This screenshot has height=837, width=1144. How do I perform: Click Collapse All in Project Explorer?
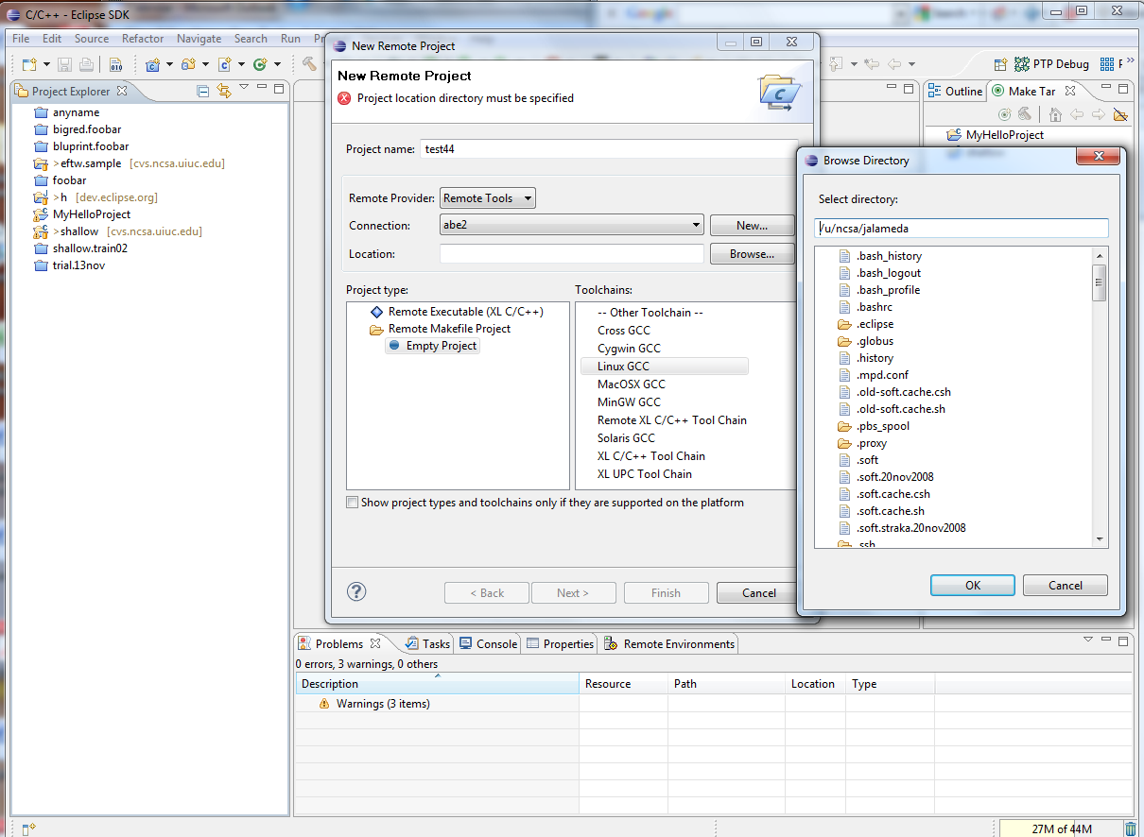(202, 91)
